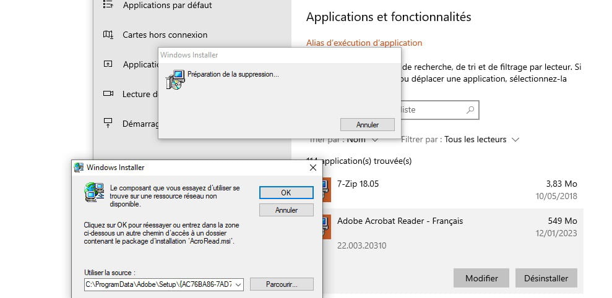Screen dimensions: 612x298
Task: Click the Préparation de la suppression... text
Action: pyautogui.click(x=233, y=74)
